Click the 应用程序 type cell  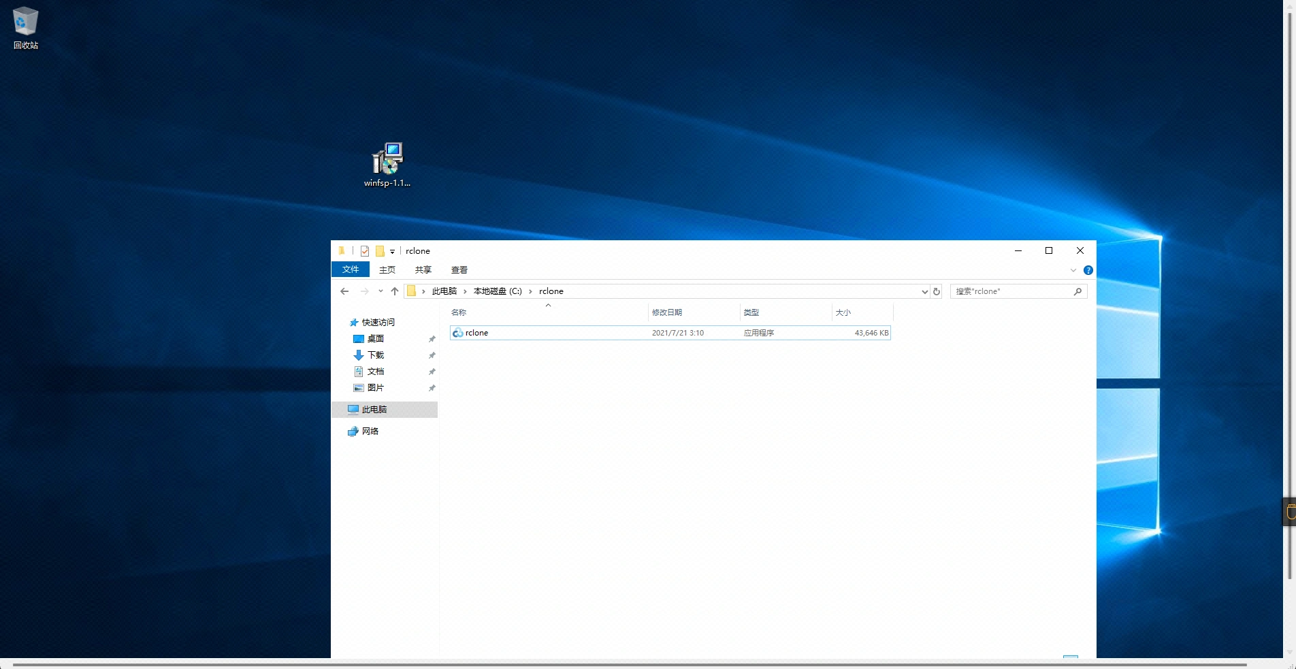click(759, 333)
